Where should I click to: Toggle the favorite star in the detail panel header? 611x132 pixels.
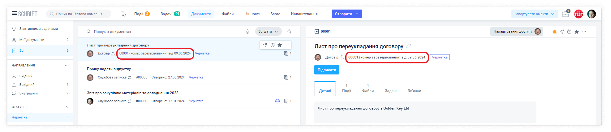(577, 32)
